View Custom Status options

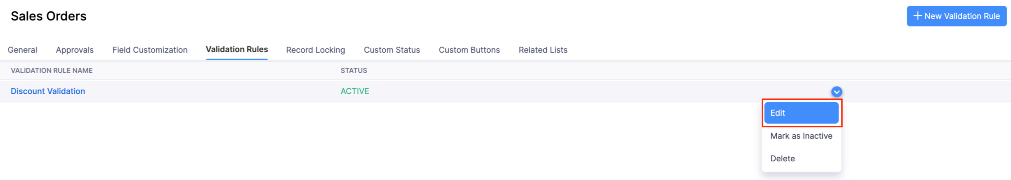392,50
